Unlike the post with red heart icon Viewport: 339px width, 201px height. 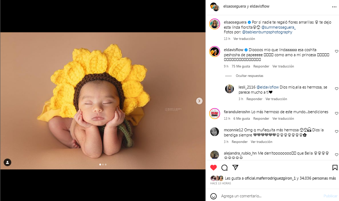(214, 168)
